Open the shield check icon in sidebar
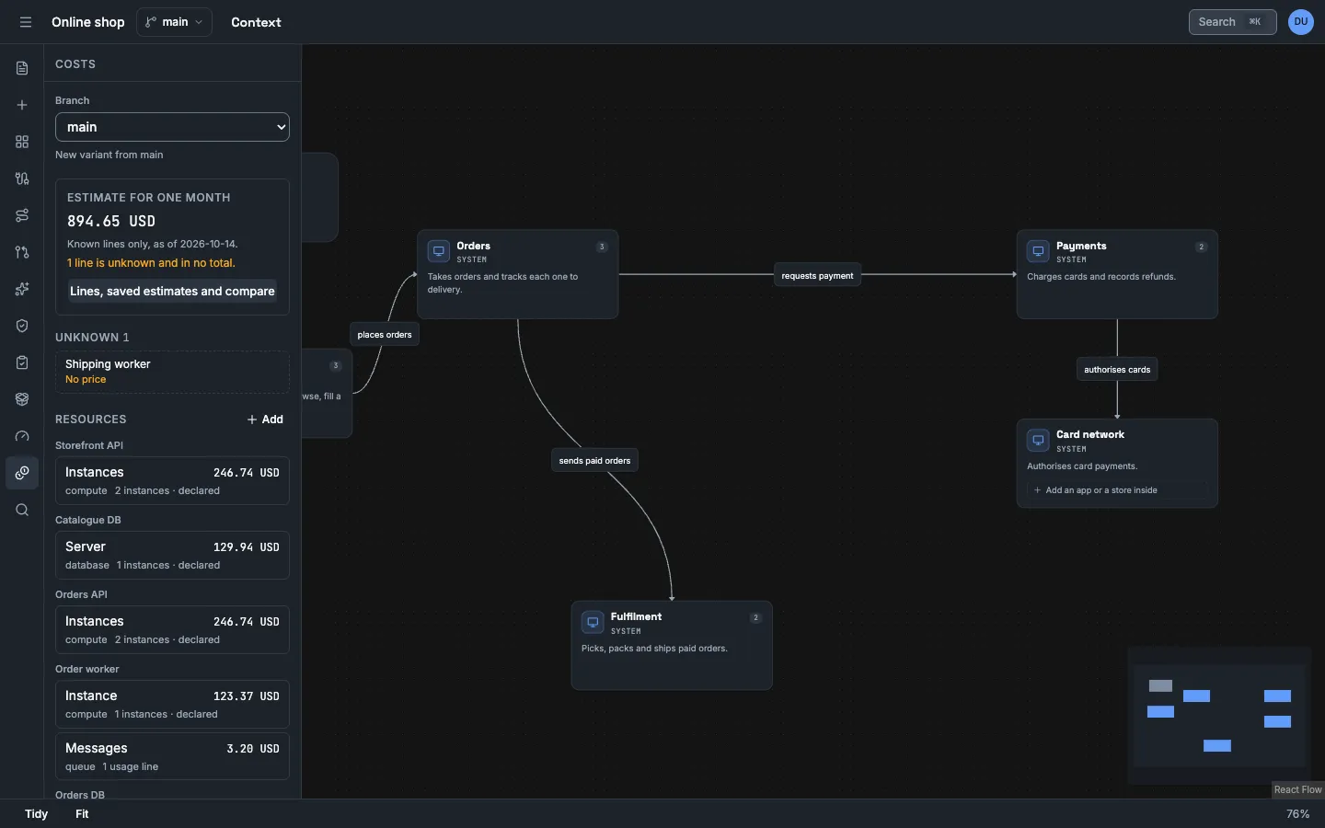This screenshot has width=1325, height=828. pos(22,326)
